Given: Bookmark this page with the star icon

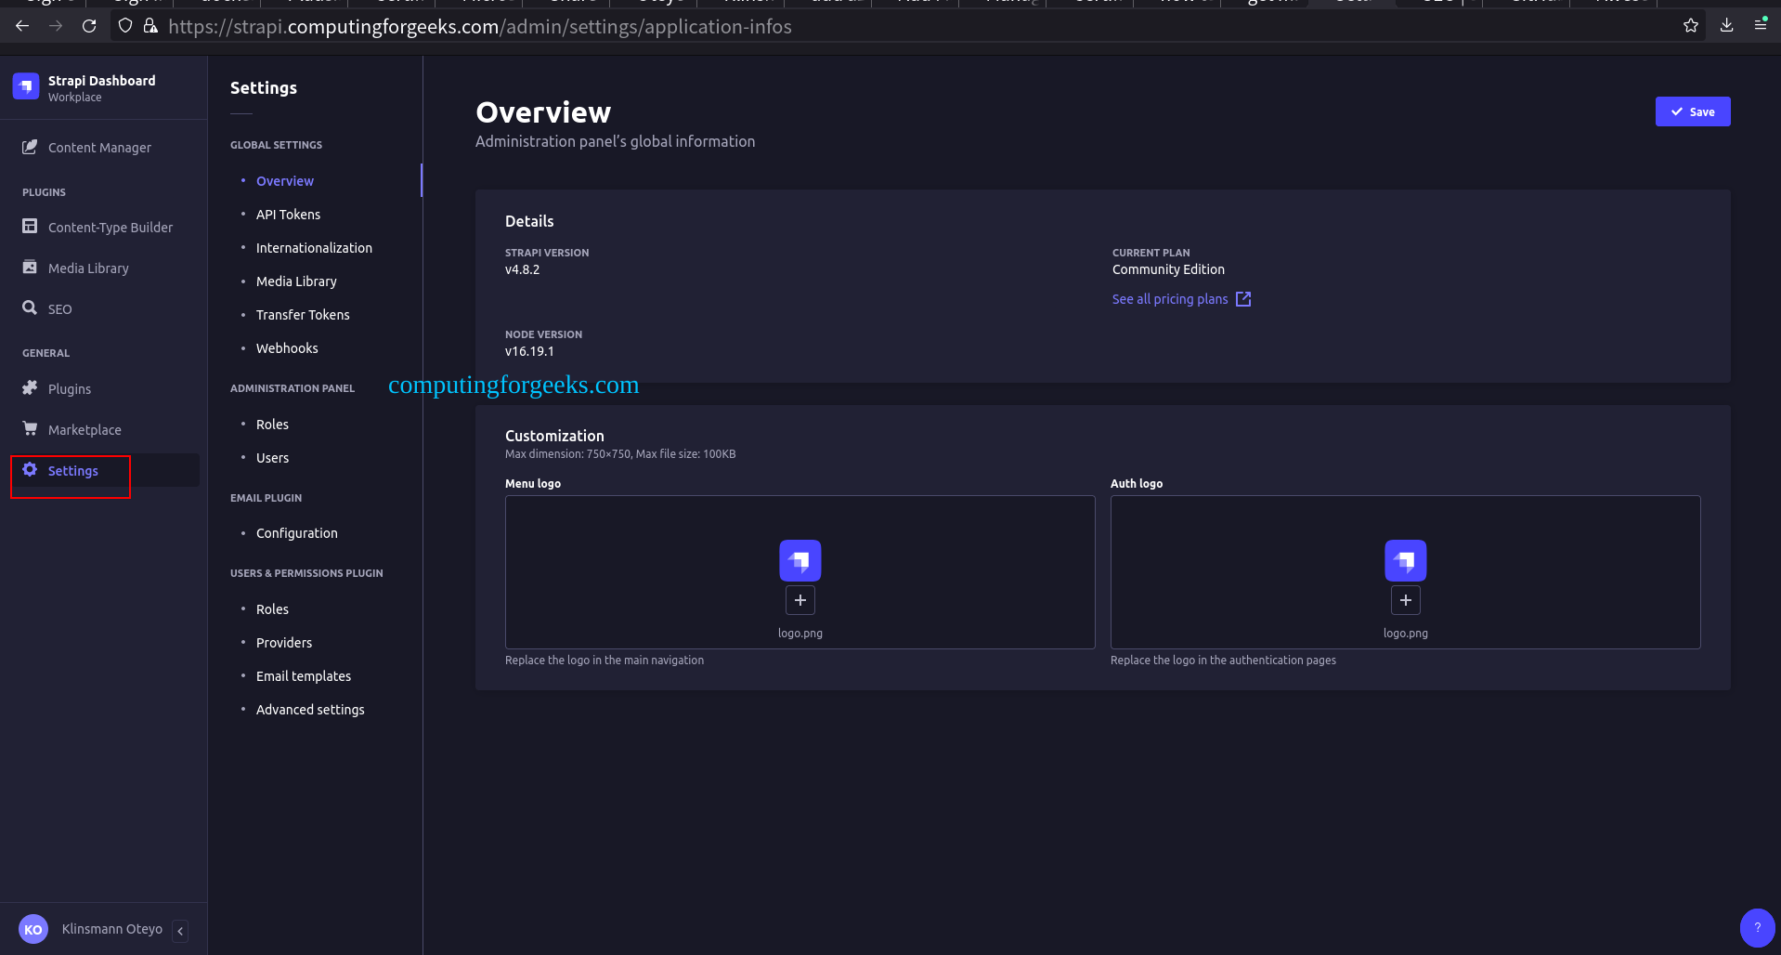Looking at the screenshot, I should click(x=1690, y=25).
